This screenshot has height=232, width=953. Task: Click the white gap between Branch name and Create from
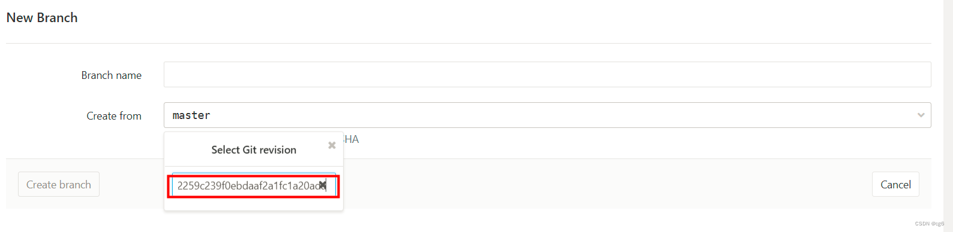[547, 94]
